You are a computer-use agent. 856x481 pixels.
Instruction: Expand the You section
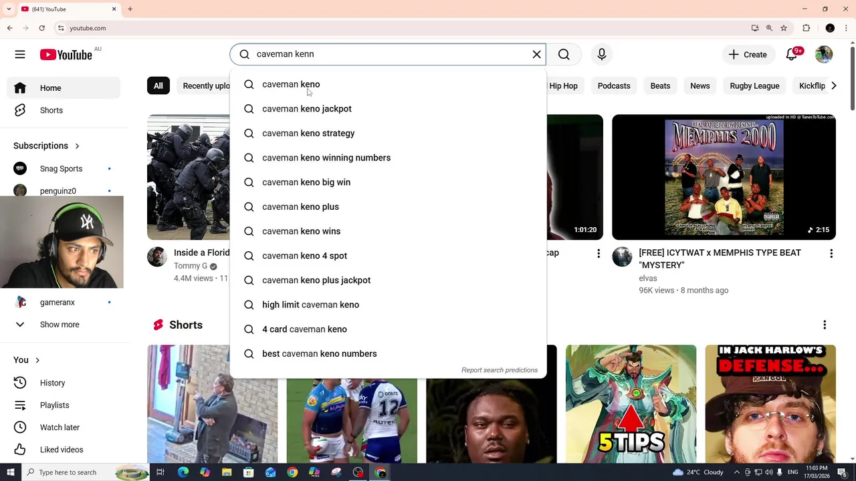[x=27, y=360]
